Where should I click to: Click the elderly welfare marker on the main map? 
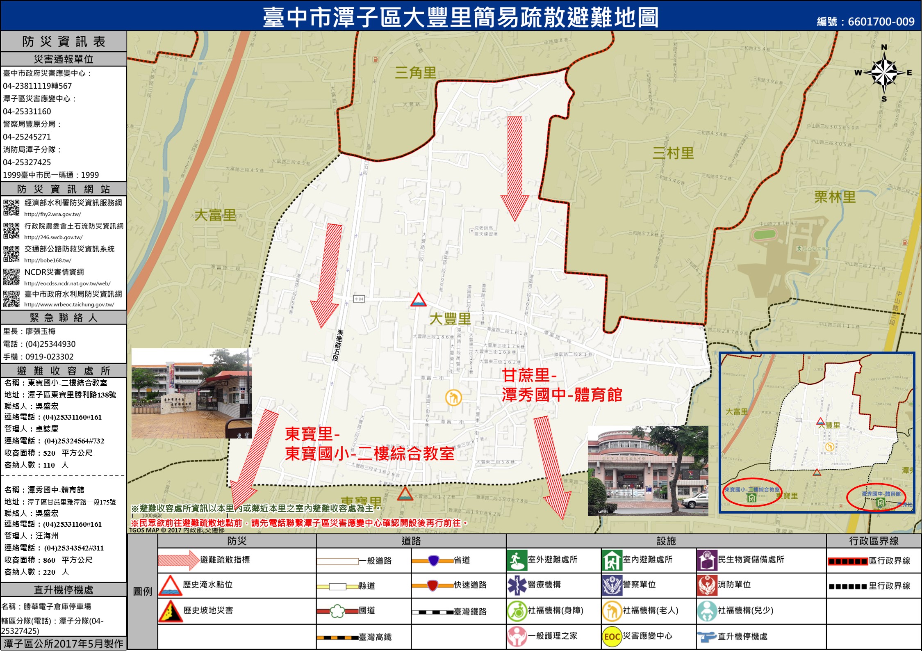[x=453, y=397]
